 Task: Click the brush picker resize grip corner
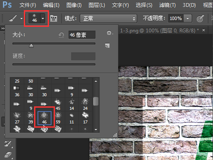[x=115, y=135]
